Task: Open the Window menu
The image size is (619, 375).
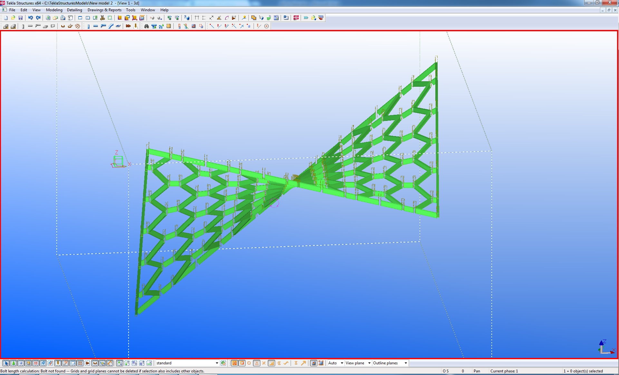Action: [148, 10]
